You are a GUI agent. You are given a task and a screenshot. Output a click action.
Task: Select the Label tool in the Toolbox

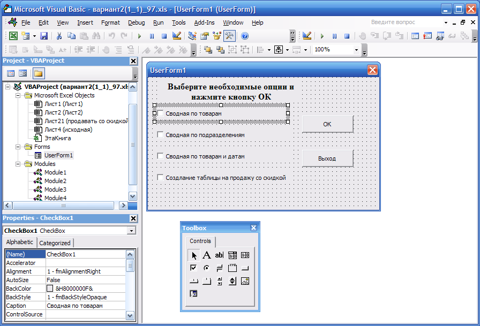(207, 255)
